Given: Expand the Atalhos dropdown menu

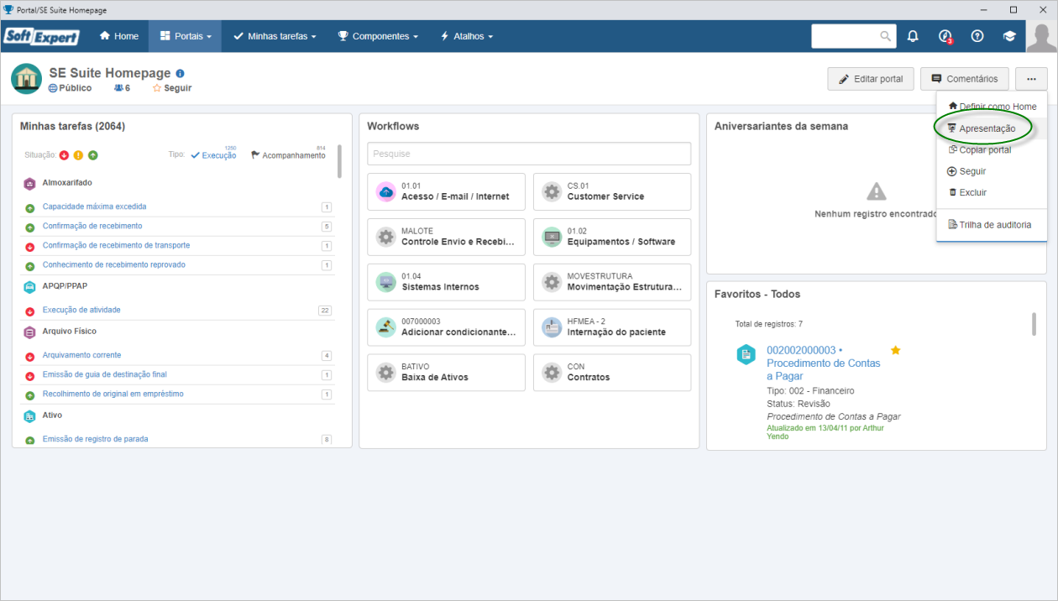Looking at the screenshot, I should (467, 36).
